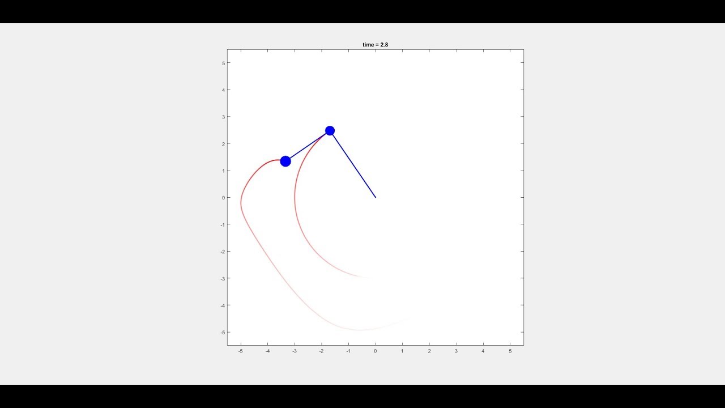Click the y-axis tick label '3'
Screen dimensions: 725x408
click(224, 117)
